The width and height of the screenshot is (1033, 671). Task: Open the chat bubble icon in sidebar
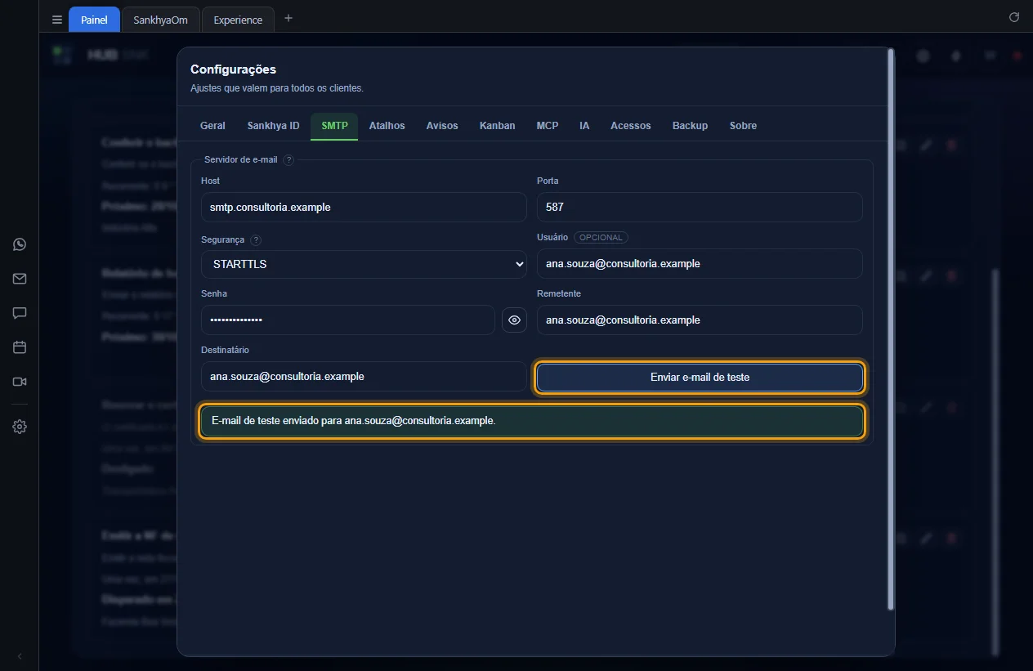[20, 313]
